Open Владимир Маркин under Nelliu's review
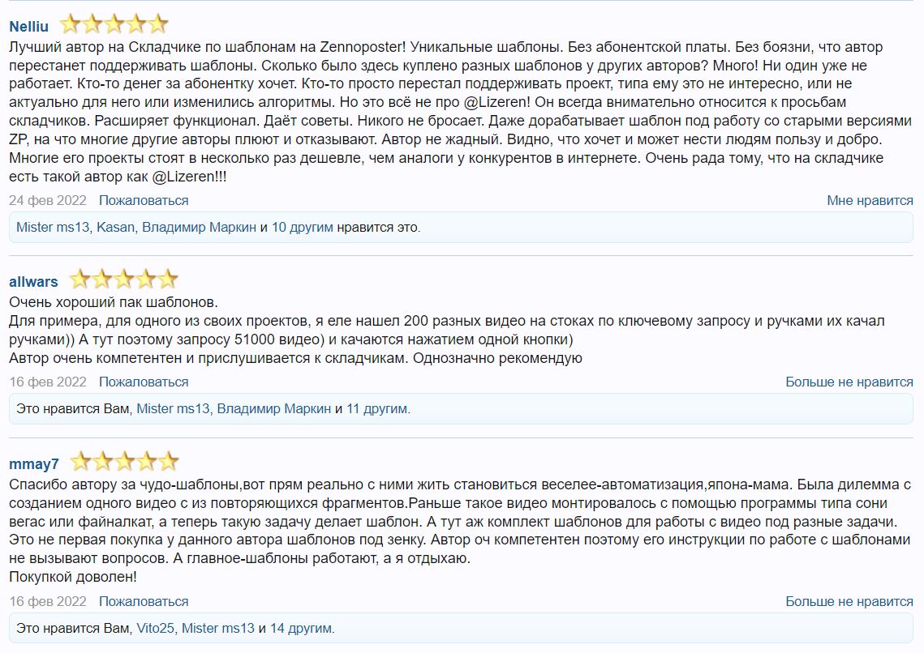This screenshot has height=653, width=924. [x=199, y=228]
